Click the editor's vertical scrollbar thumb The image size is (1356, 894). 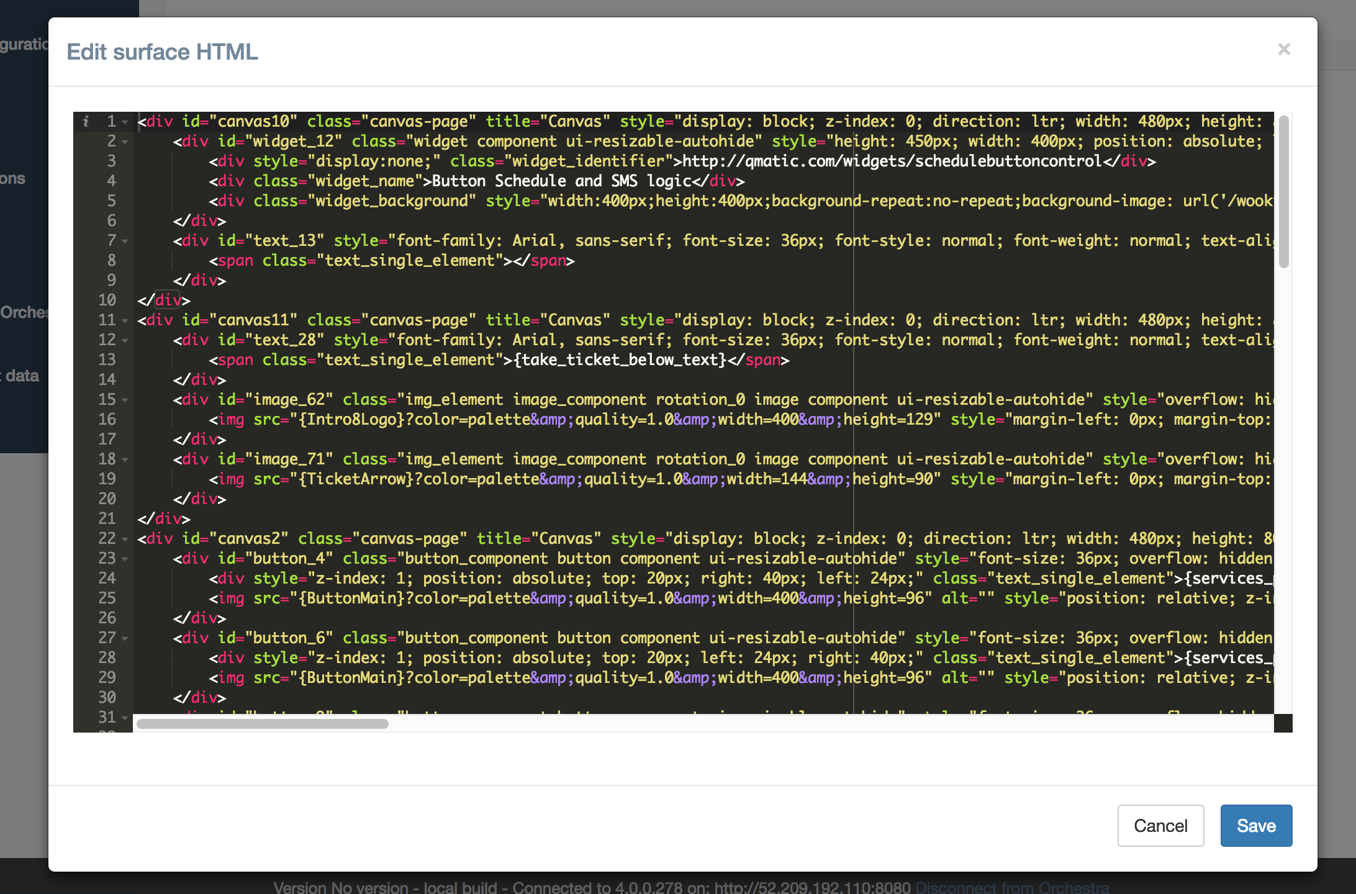pyautogui.click(x=1283, y=192)
